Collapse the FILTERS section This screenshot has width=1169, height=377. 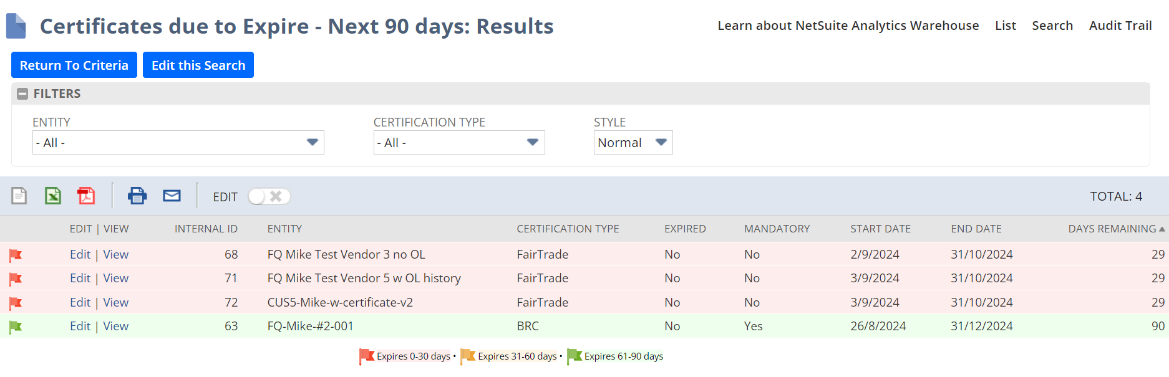coord(22,93)
